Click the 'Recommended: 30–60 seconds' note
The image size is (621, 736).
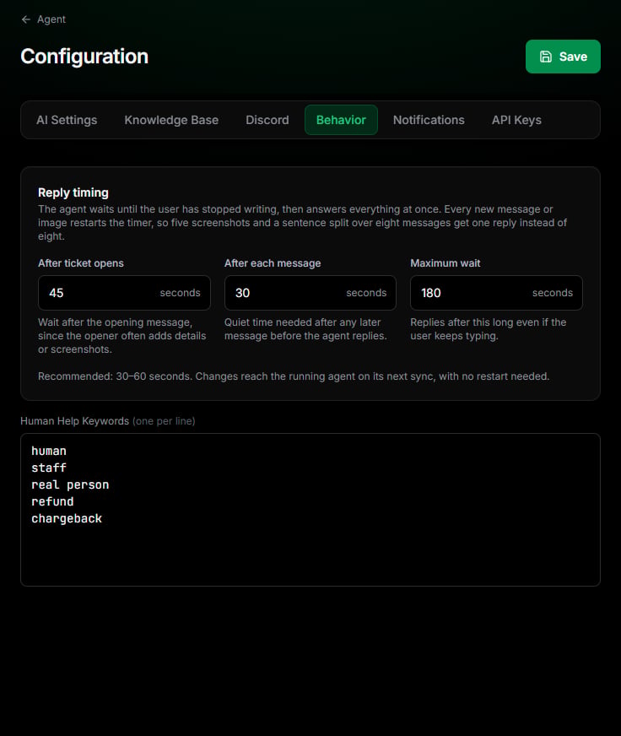[x=294, y=376]
